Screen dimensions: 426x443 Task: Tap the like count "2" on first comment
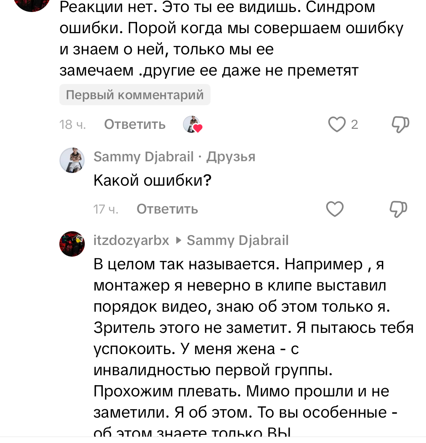[x=354, y=124]
